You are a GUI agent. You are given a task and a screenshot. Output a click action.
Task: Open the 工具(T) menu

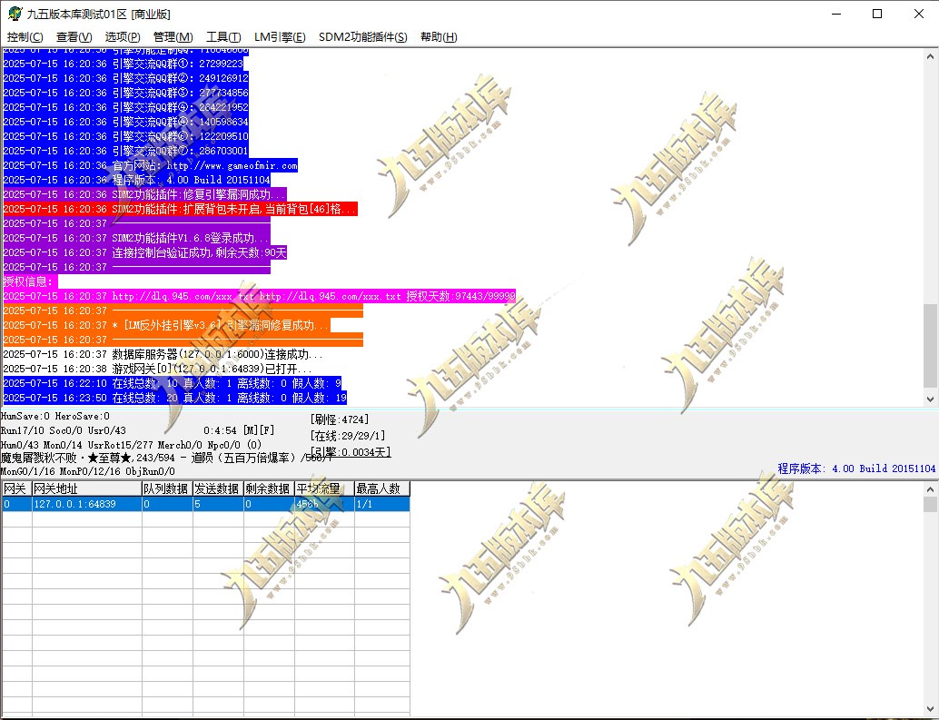(x=223, y=37)
